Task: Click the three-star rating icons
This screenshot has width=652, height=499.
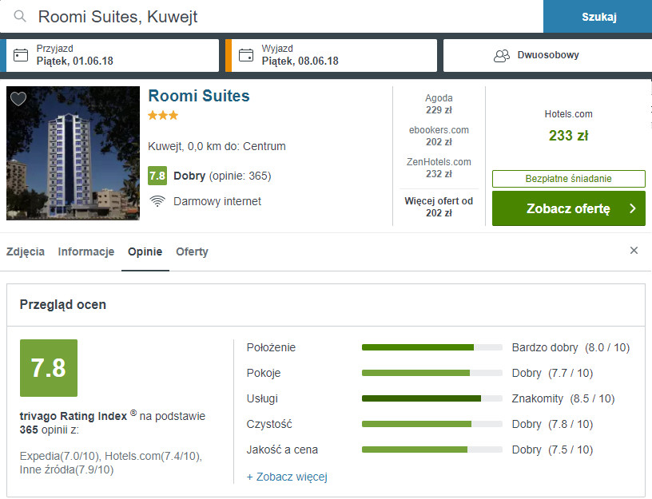Action: [x=163, y=116]
